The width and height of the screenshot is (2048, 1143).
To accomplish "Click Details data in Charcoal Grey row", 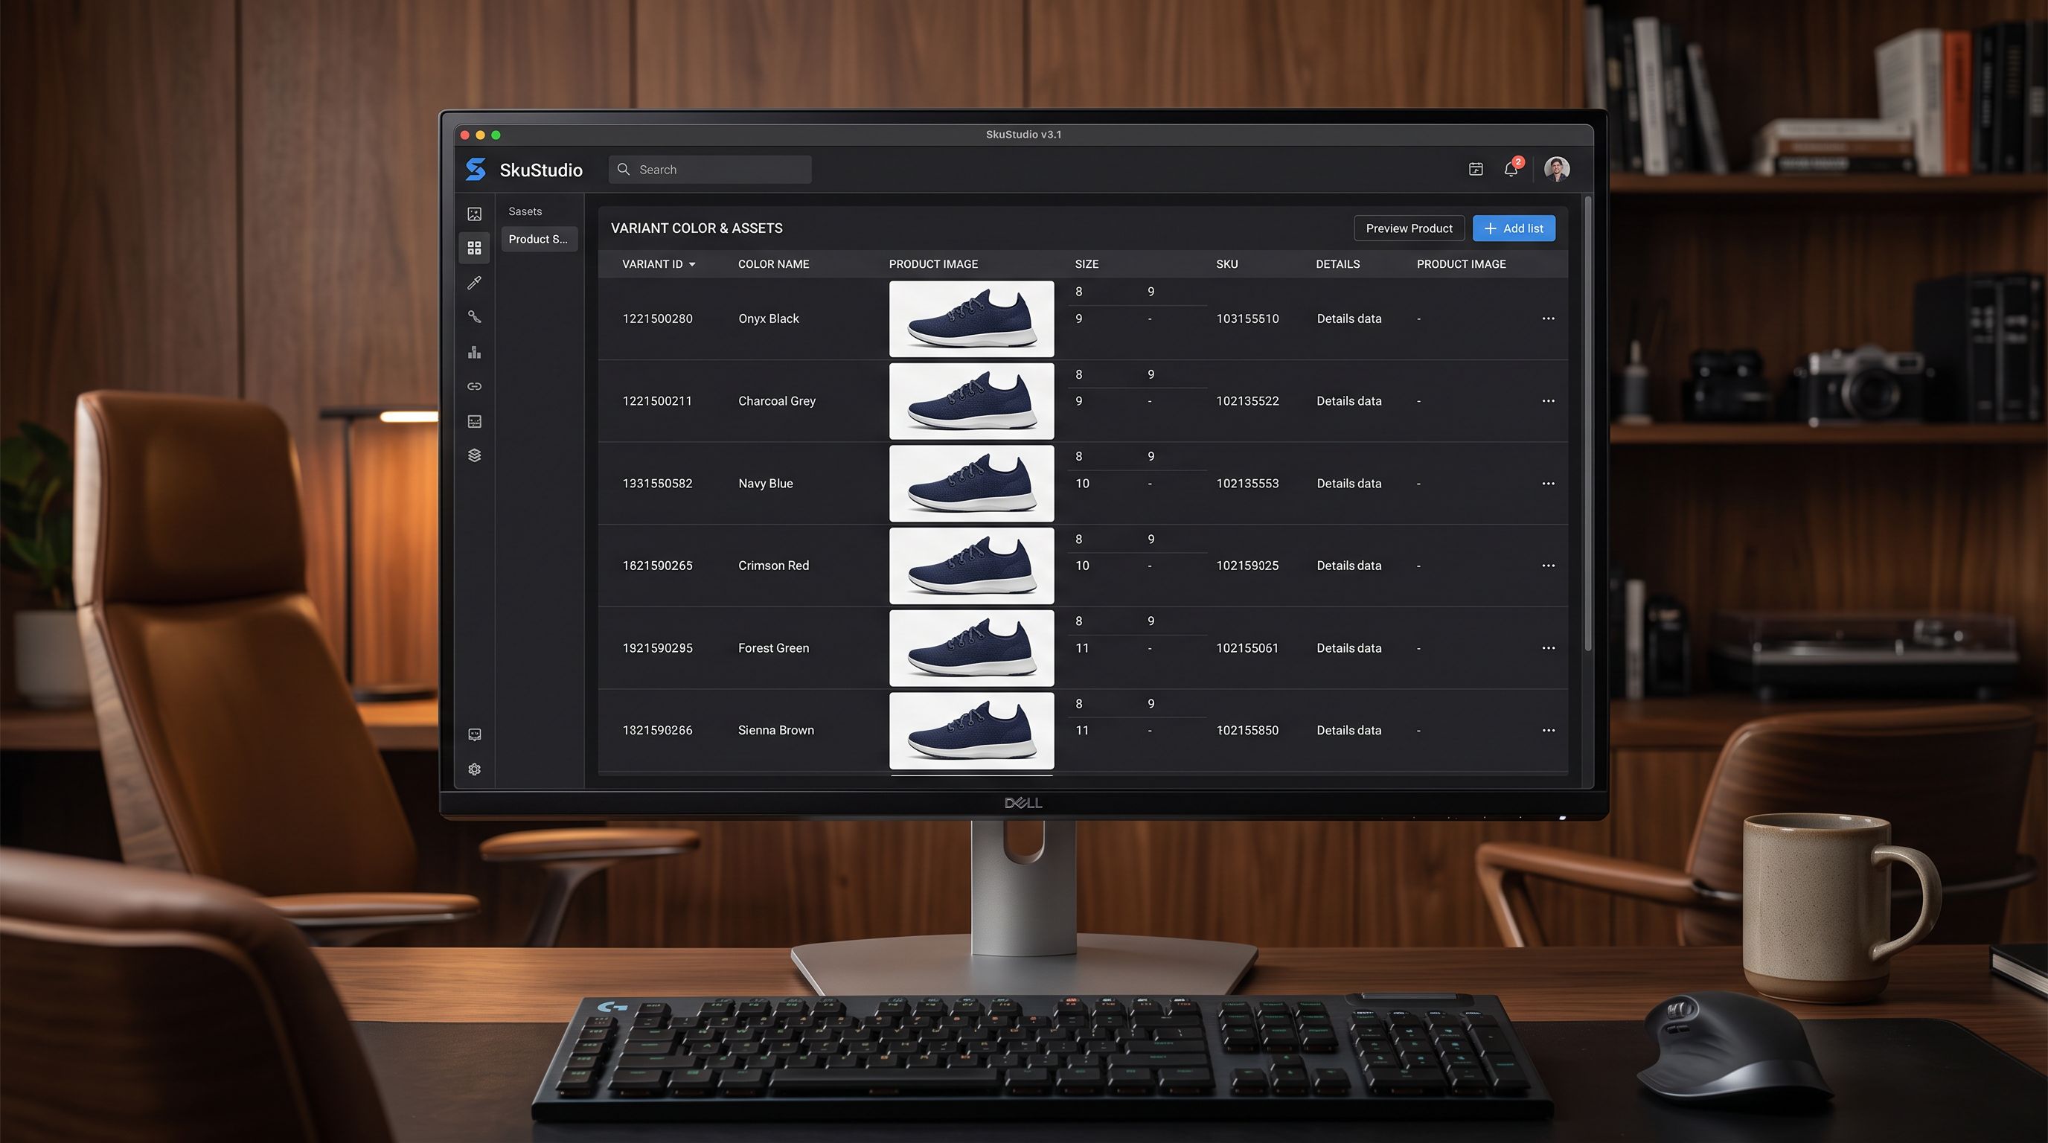I will (1348, 400).
